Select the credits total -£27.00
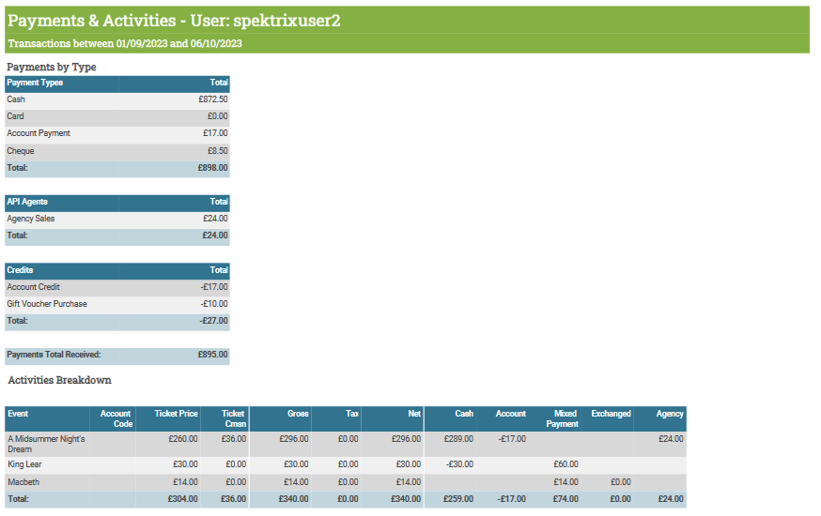The width and height of the screenshot is (821, 516). point(213,321)
